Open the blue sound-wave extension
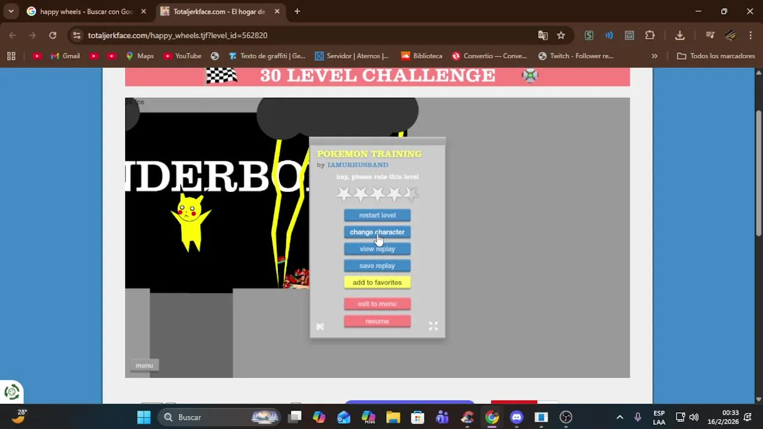Image resolution: width=763 pixels, height=429 pixels. [x=609, y=35]
